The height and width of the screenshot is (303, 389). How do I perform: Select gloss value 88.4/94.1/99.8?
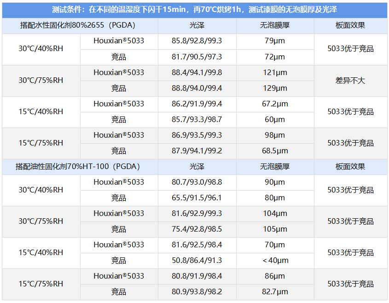[x=197, y=73]
